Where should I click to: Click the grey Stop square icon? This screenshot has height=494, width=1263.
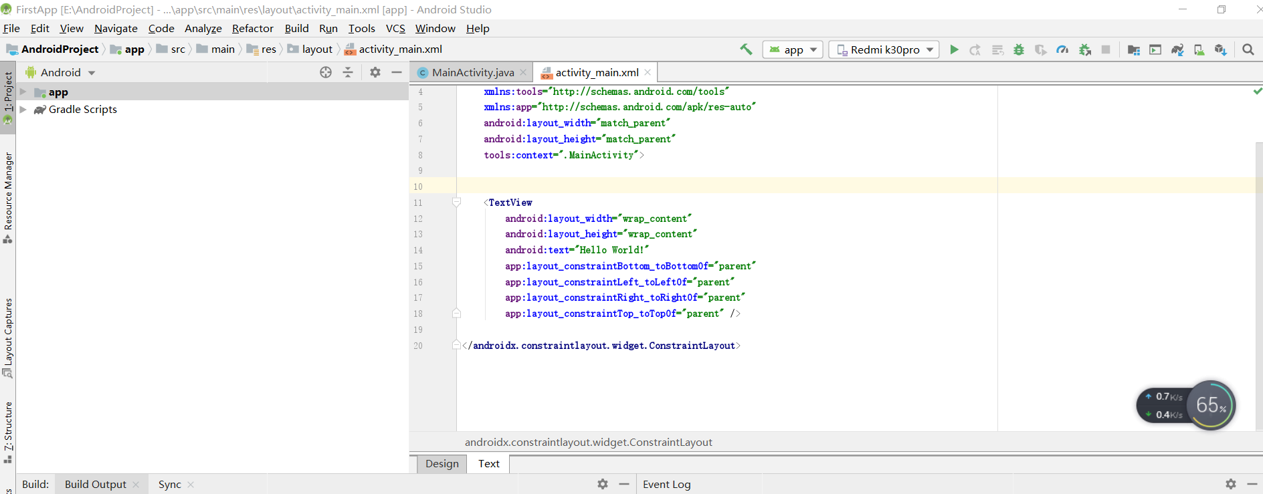(x=1106, y=49)
